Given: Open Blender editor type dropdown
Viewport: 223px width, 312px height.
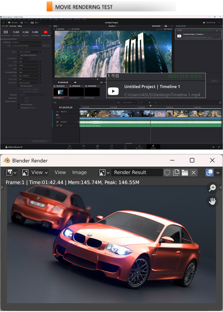Looking at the screenshot, I should point(11,172).
